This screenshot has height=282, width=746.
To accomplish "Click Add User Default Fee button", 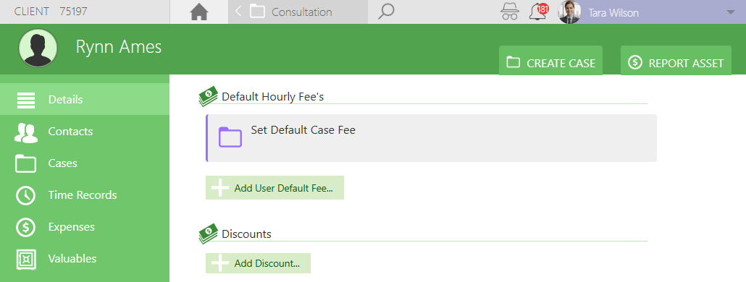I will pyautogui.click(x=274, y=187).
